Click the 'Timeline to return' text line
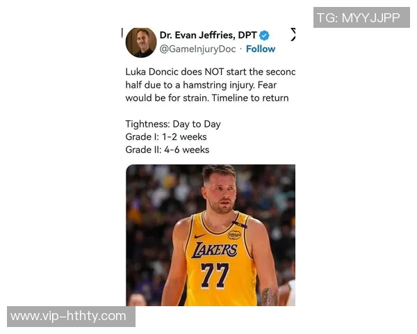The height and width of the screenshot is (334, 417). tap(250, 98)
